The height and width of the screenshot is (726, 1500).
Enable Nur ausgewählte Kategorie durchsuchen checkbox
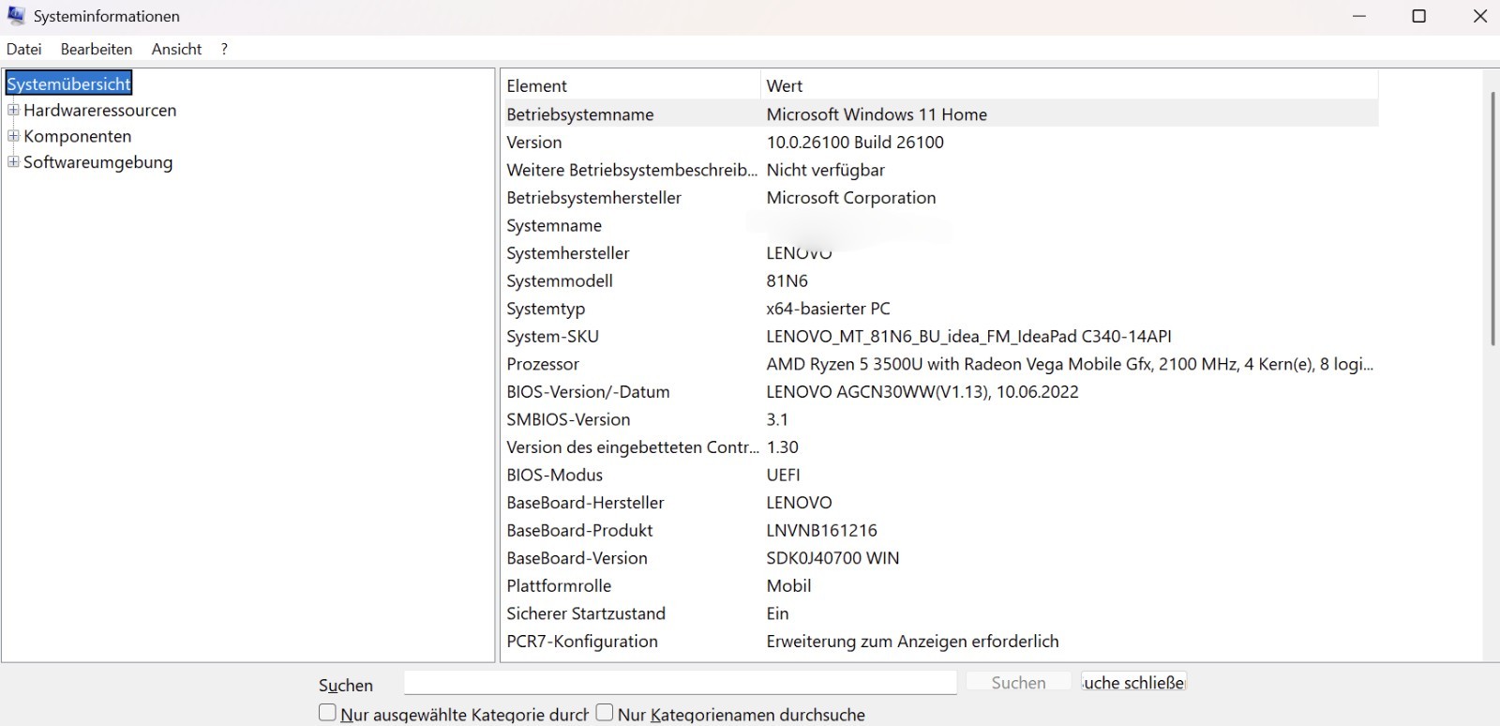click(x=327, y=713)
